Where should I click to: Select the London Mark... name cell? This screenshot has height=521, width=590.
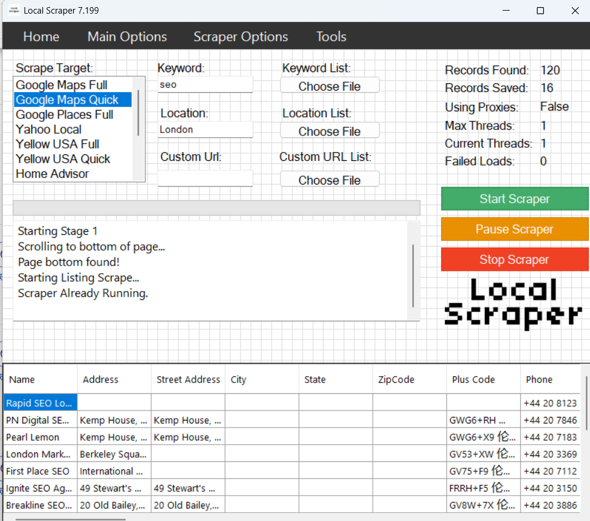point(40,454)
